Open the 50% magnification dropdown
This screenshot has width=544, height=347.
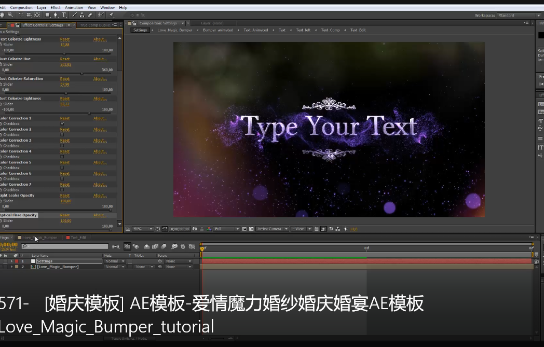tap(143, 229)
